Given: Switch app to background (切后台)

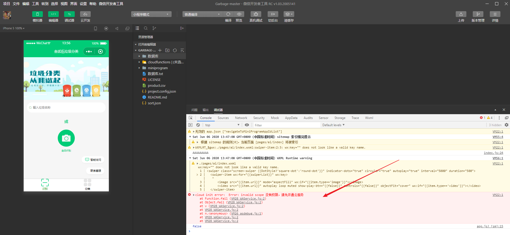Looking at the screenshot, I should [x=273, y=14].
